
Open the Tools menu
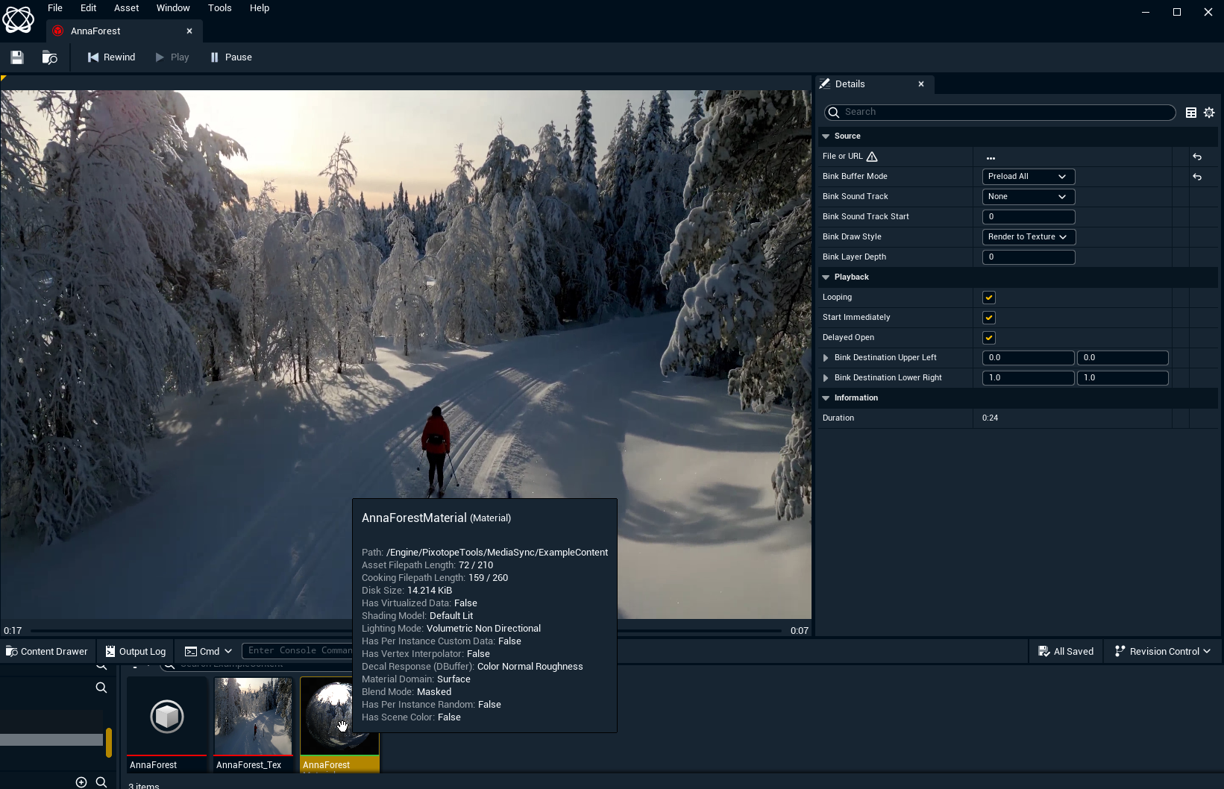[x=219, y=7]
